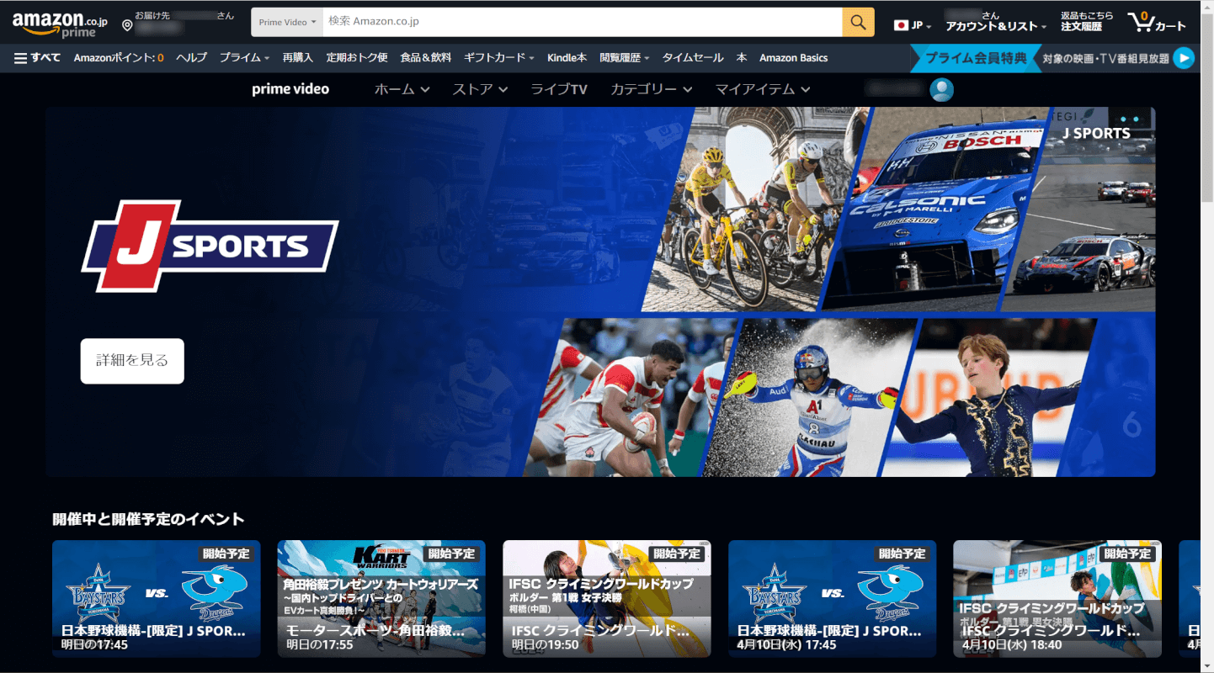The image size is (1214, 673).
Task: Open the Prime Video search category dropdown
Action: coord(287,22)
